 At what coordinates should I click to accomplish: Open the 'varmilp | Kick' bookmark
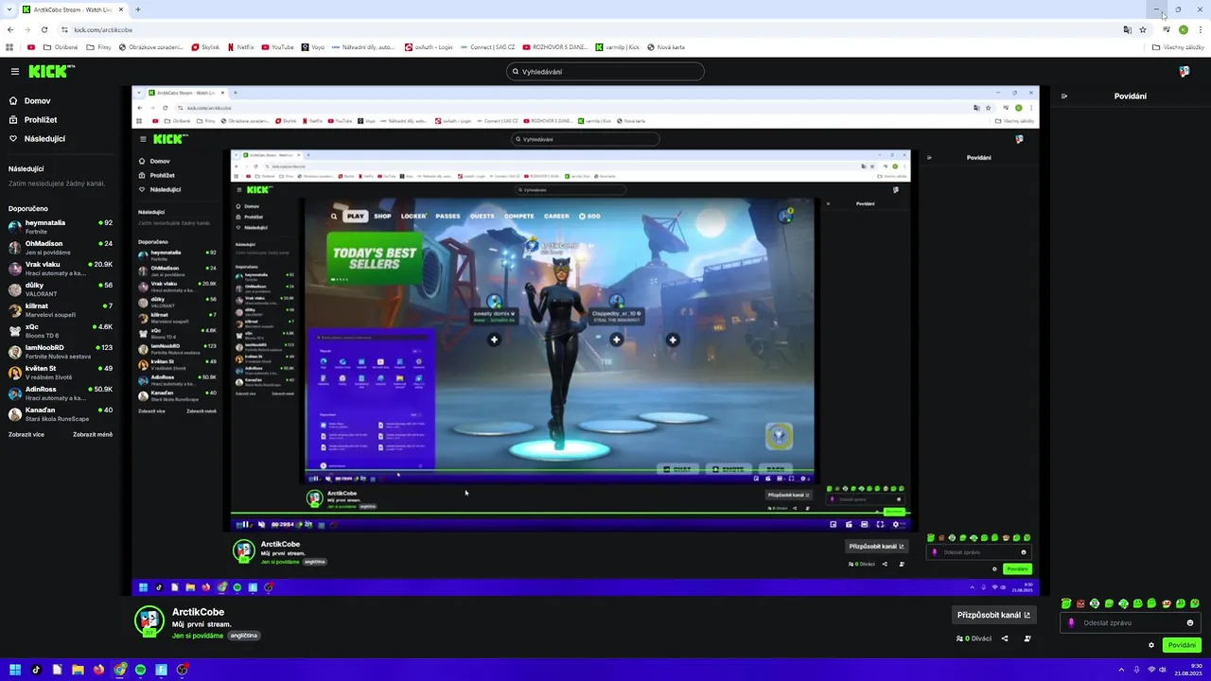coord(617,46)
